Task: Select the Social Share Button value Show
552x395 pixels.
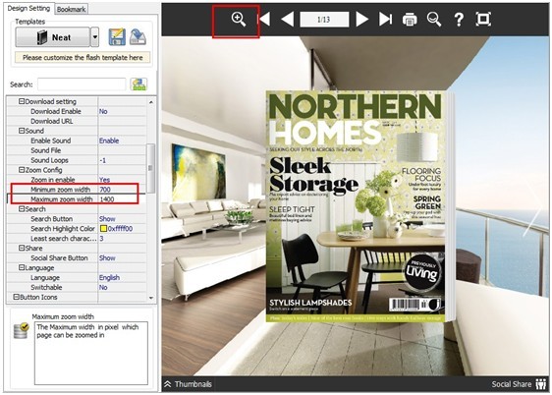Action: coord(107,257)
